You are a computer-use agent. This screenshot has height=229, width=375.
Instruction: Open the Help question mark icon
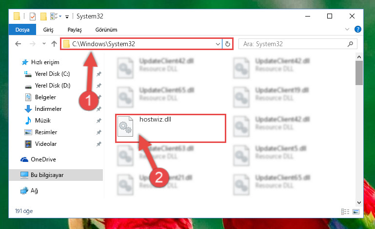[x=358, y=29]
